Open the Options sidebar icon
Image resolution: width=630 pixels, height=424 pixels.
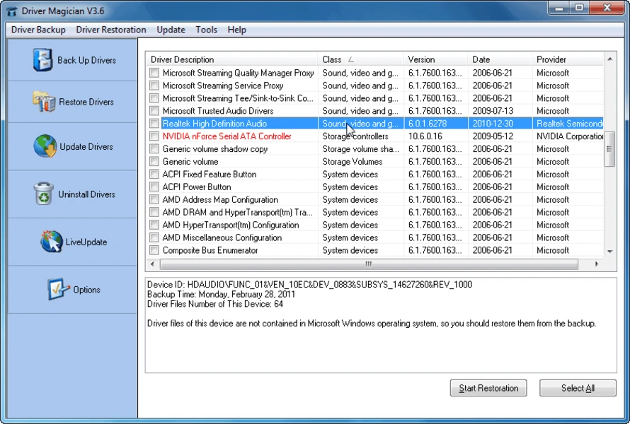[58, 290]
